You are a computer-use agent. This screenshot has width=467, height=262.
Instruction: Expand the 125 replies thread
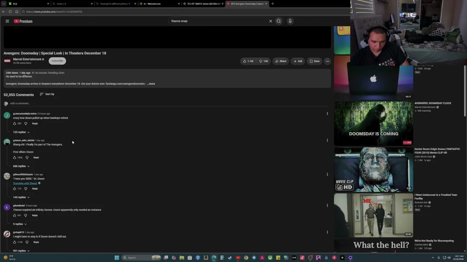point(21,132)
